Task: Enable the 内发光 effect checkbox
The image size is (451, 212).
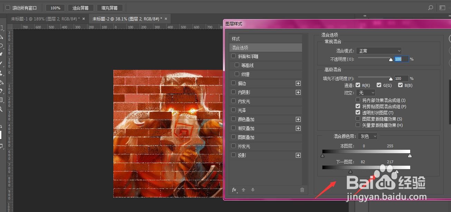Action: pyautogui.click(x=234, y=101)
